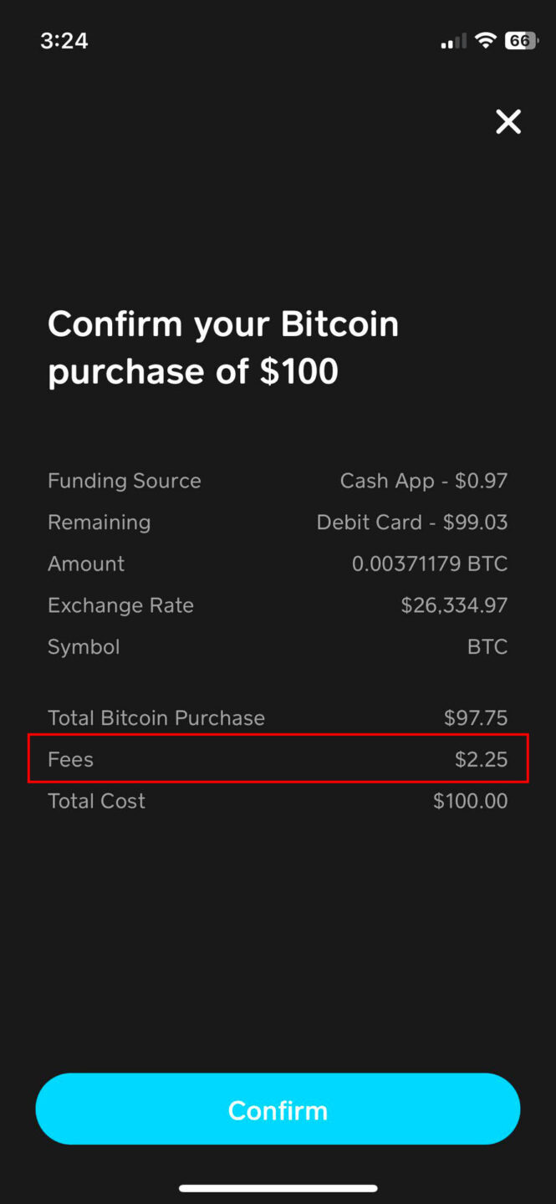Select the BTC symbol value
556x1204 pixels.
coord(487,646)
